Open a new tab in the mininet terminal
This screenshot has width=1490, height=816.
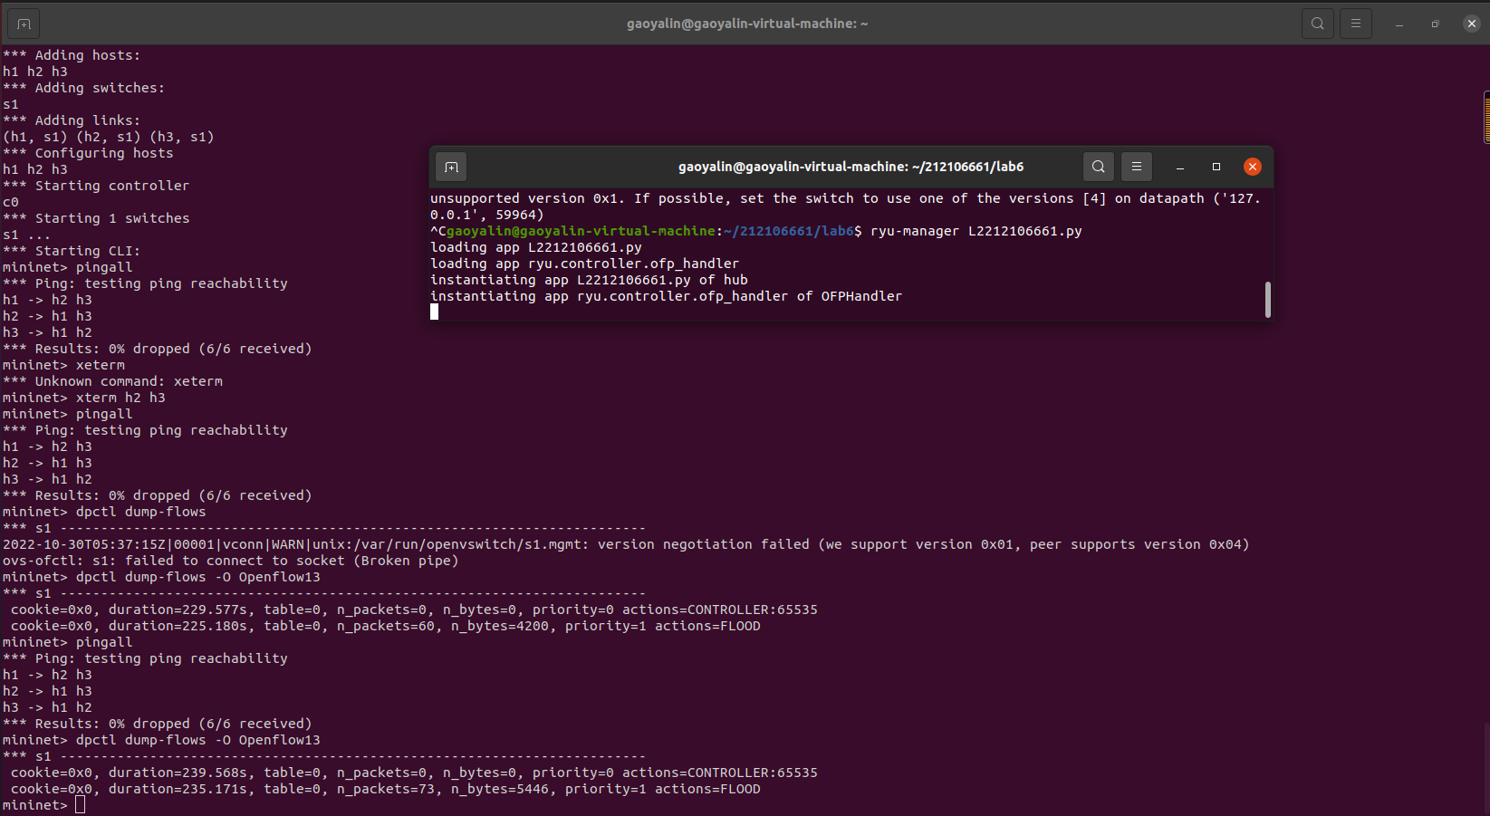(24, 24)
